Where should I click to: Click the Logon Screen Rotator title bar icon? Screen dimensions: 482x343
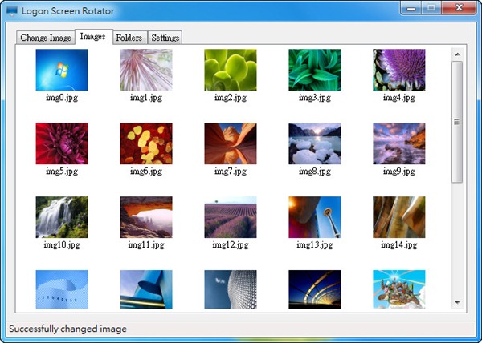click(12, 10)
